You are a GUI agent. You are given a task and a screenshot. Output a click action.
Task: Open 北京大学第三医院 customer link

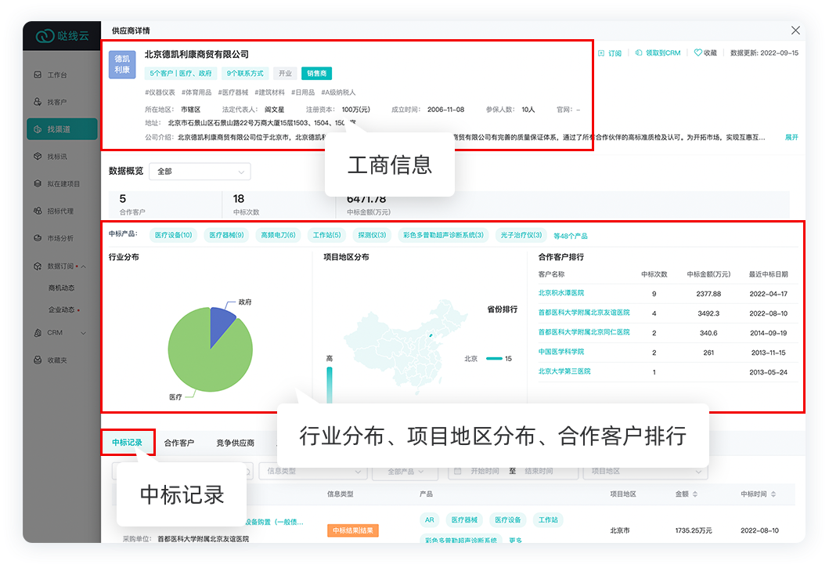(x=564, y=371)
